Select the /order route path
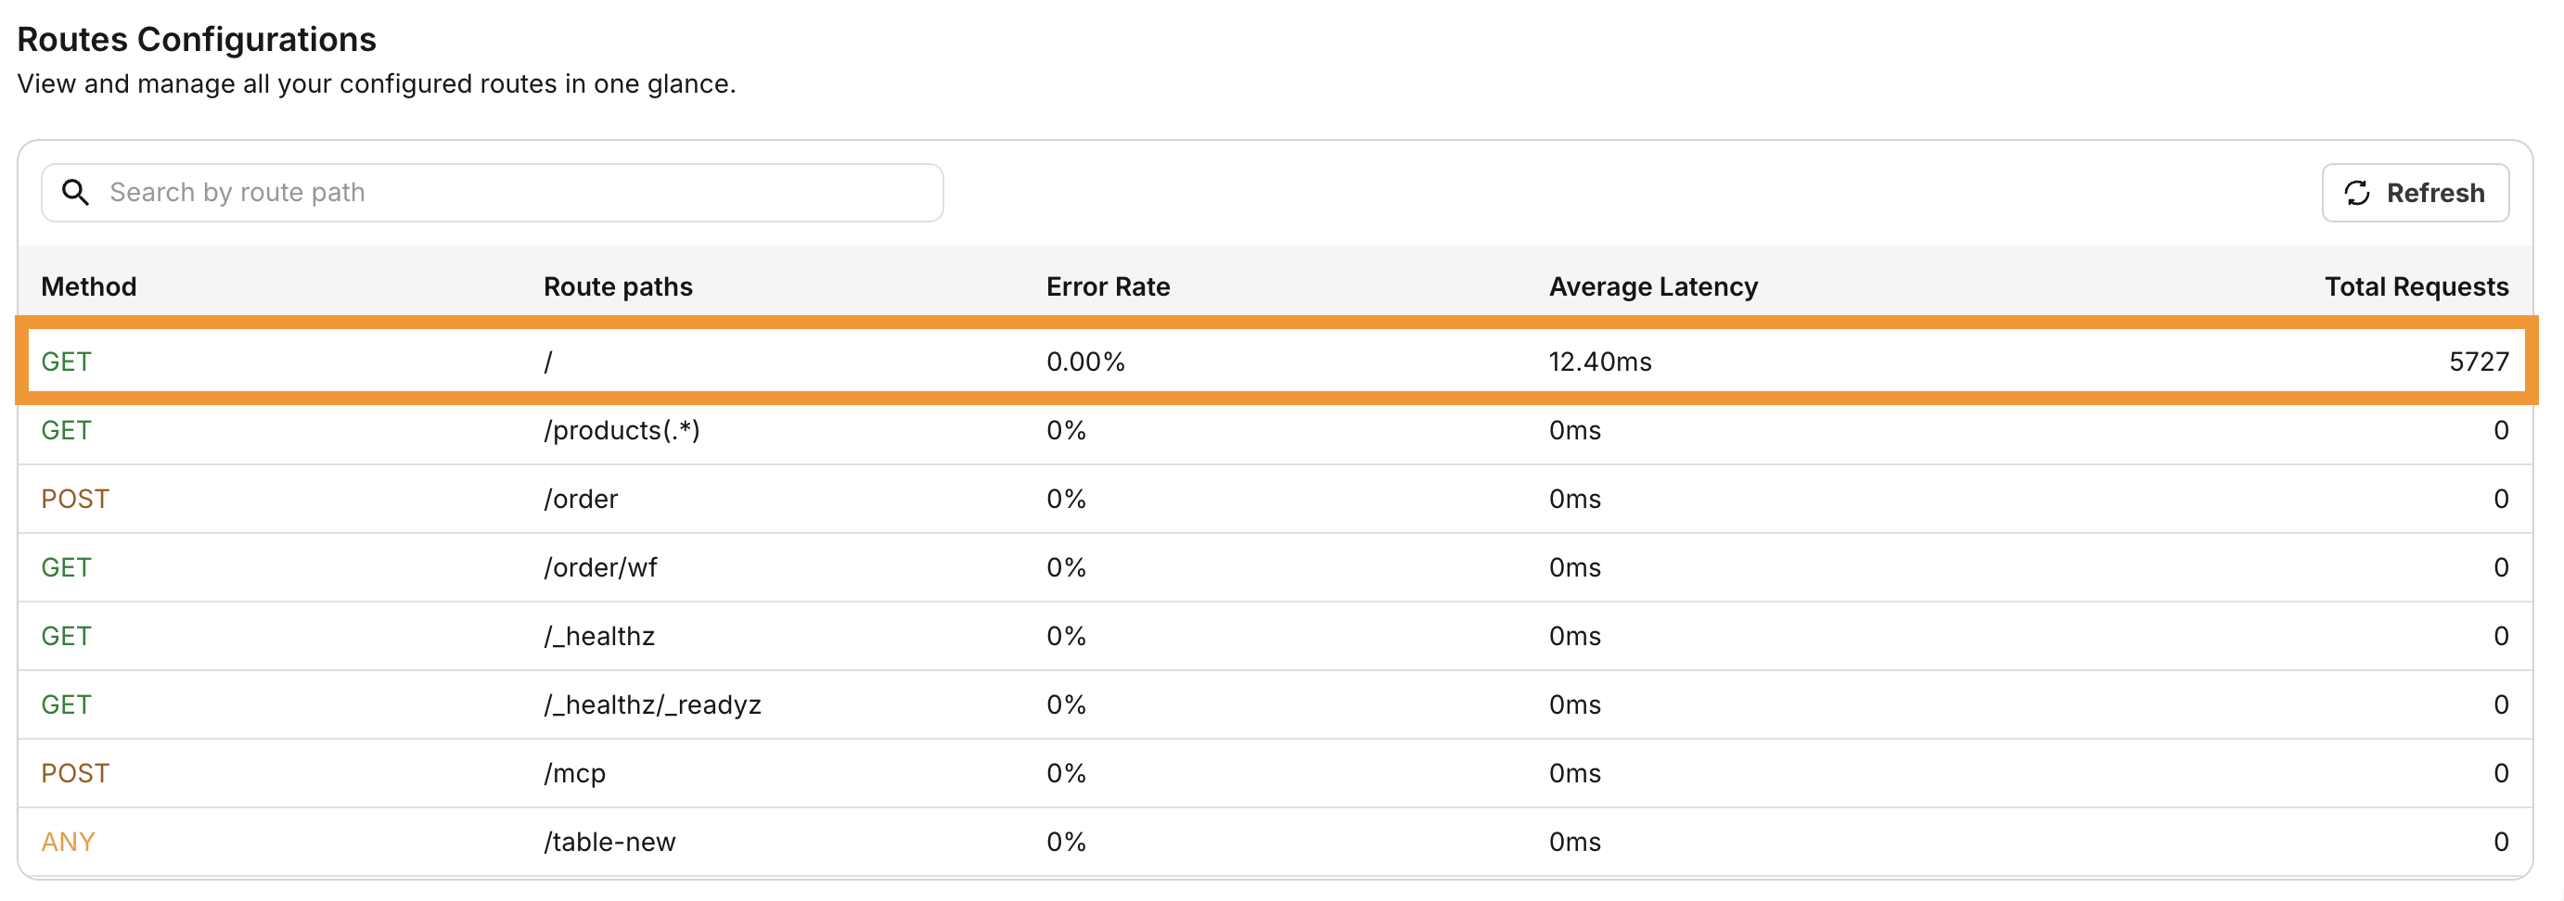The width and height of the screenshot is (2564, 901). [x=581, y=500]
